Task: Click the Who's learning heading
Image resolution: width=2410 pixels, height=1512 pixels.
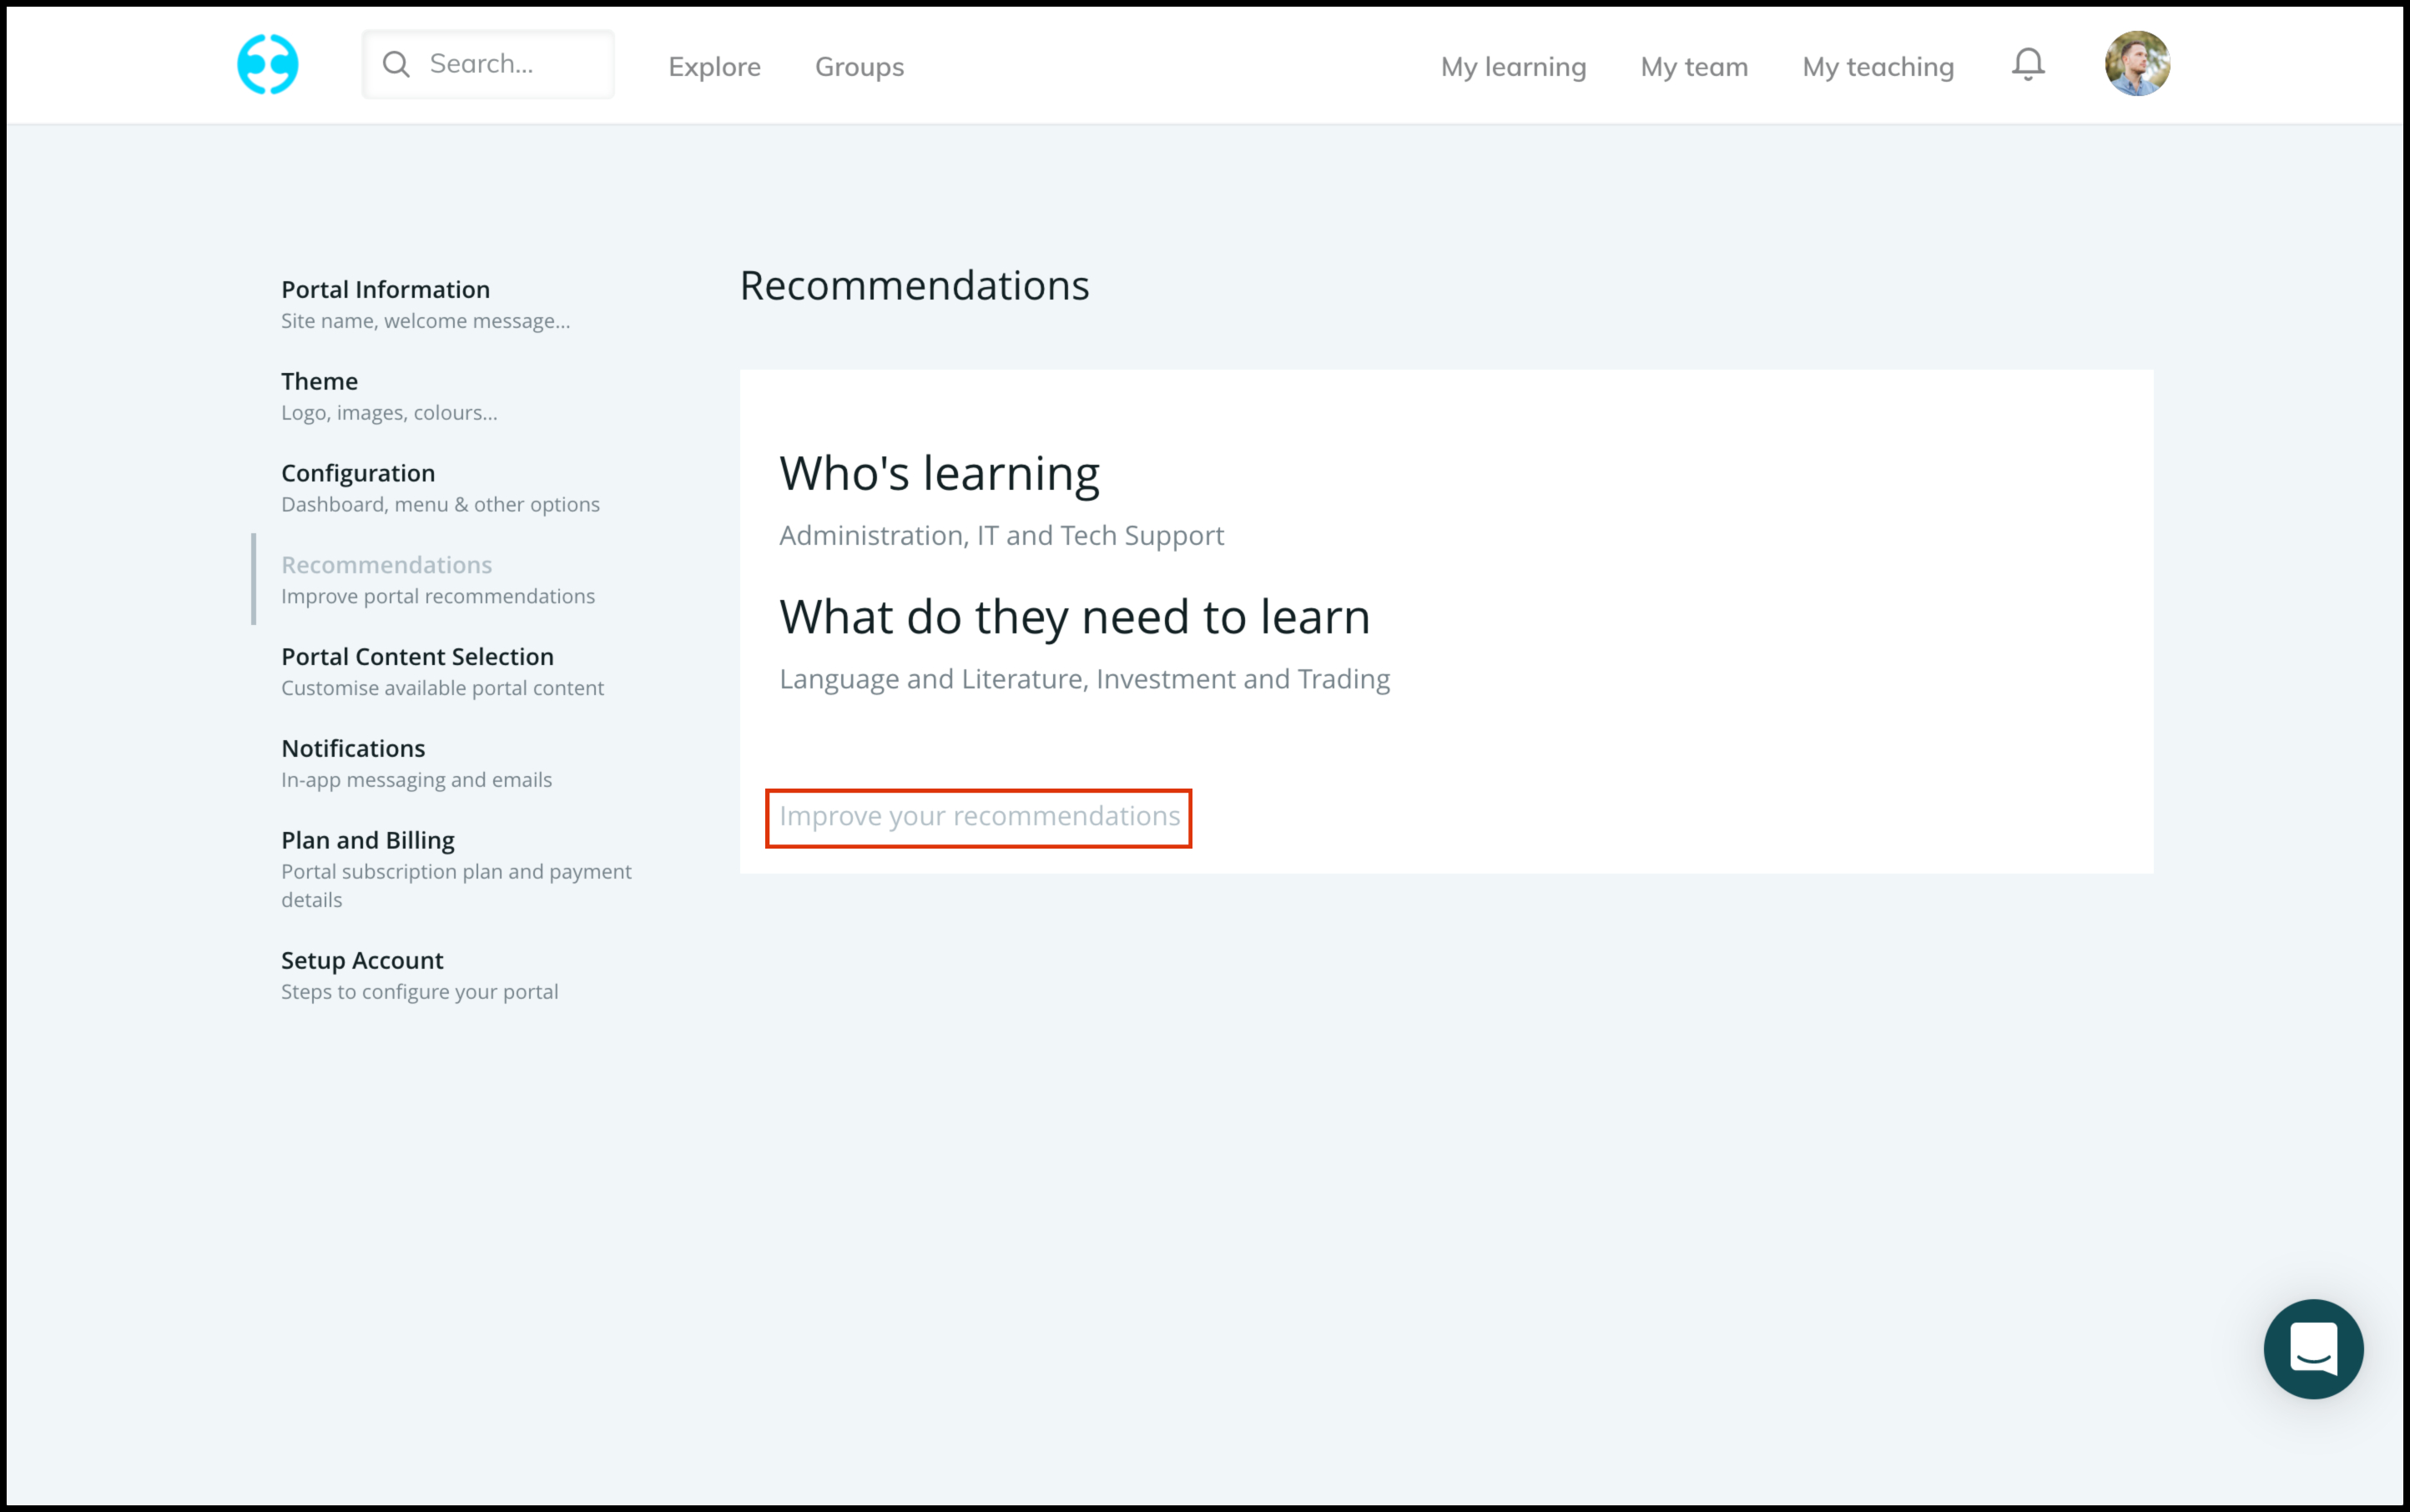Action: (939, 474)
